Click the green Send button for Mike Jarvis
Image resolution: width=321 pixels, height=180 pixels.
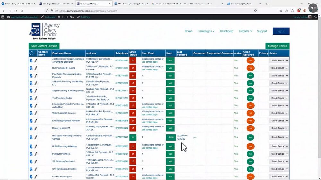pos(171,137)
